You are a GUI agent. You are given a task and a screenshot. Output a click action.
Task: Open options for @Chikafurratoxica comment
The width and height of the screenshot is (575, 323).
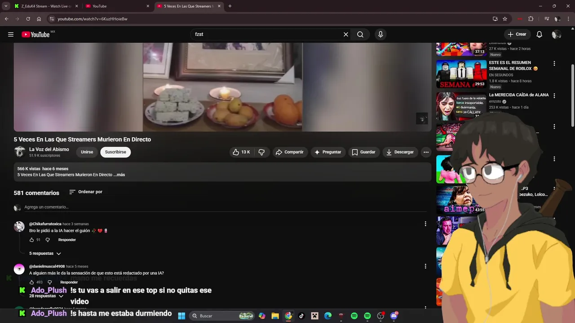tap(425, 224)
